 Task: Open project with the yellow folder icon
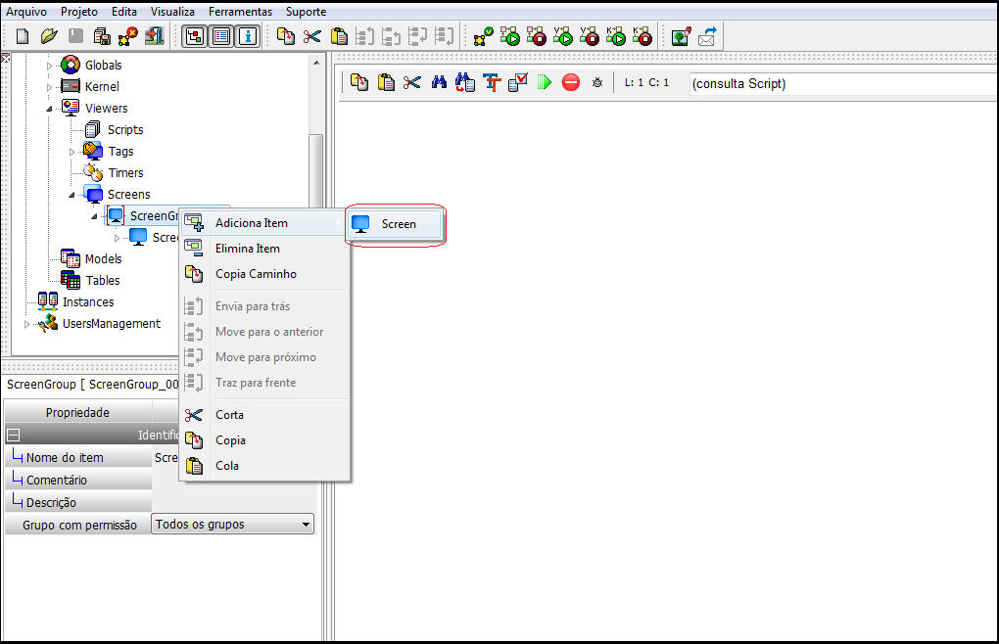coord(49,36)
